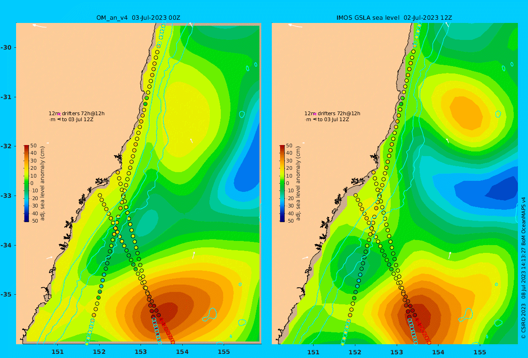Viewport: 528px width, 358px height.
Task: Click longitude label 153 under left map
Action: click(141, 352)
